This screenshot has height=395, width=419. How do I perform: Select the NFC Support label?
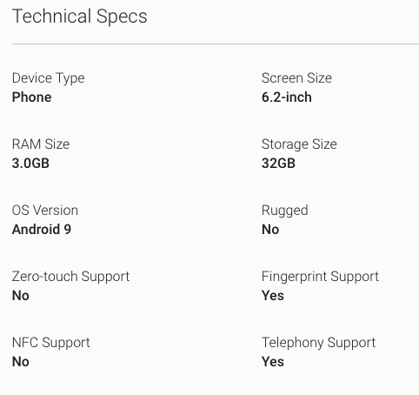point(51,343)
